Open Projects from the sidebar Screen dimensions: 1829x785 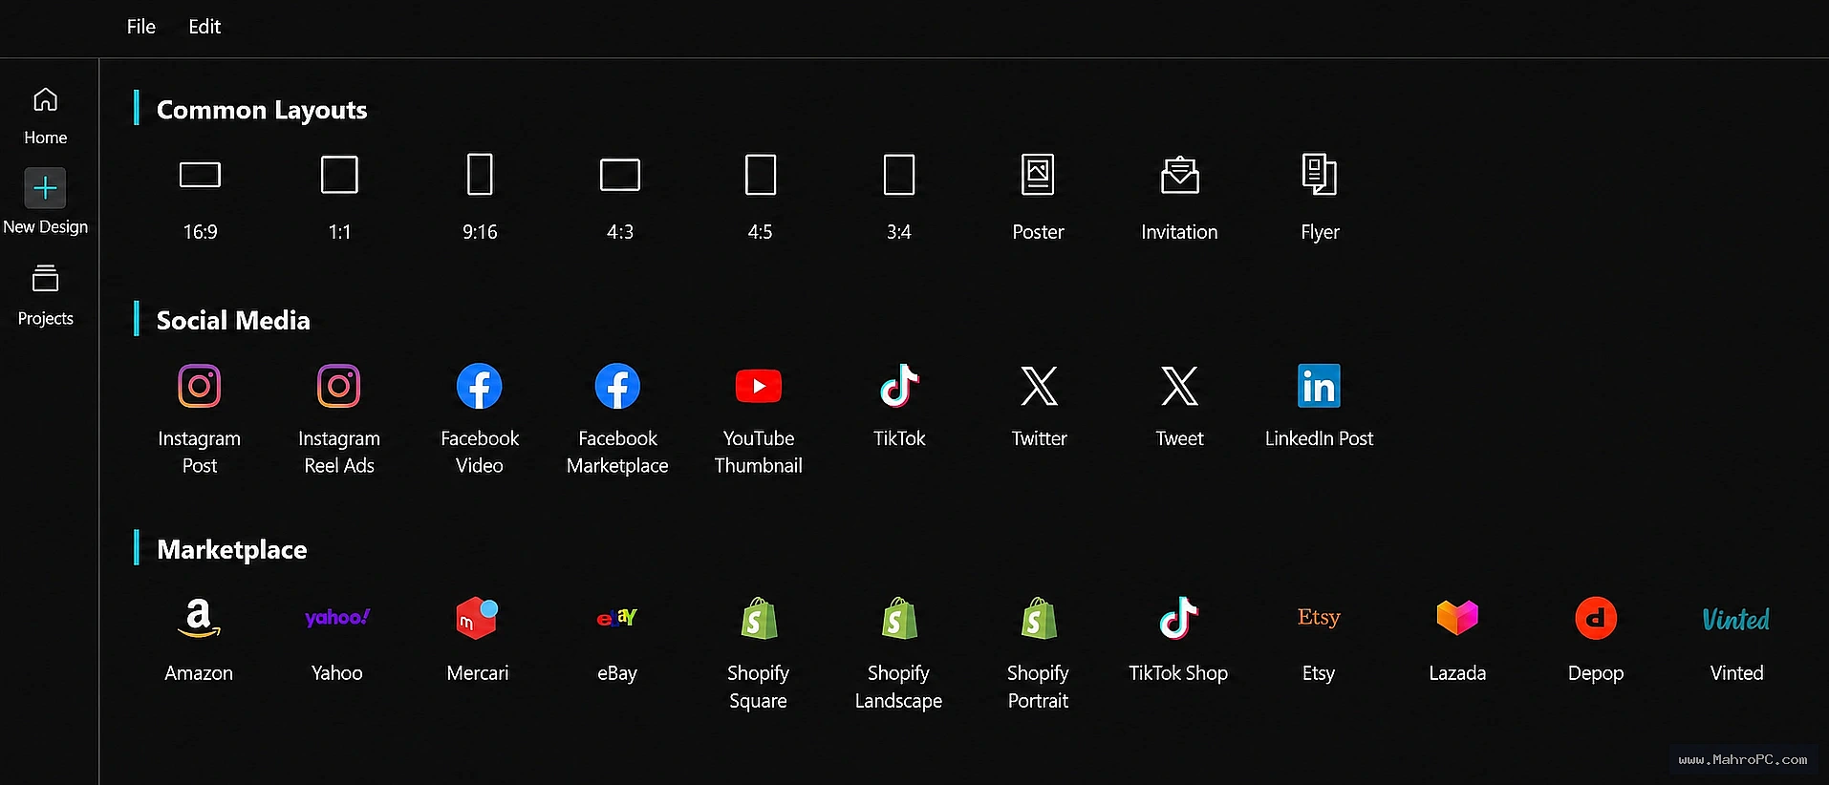(46, 296)
